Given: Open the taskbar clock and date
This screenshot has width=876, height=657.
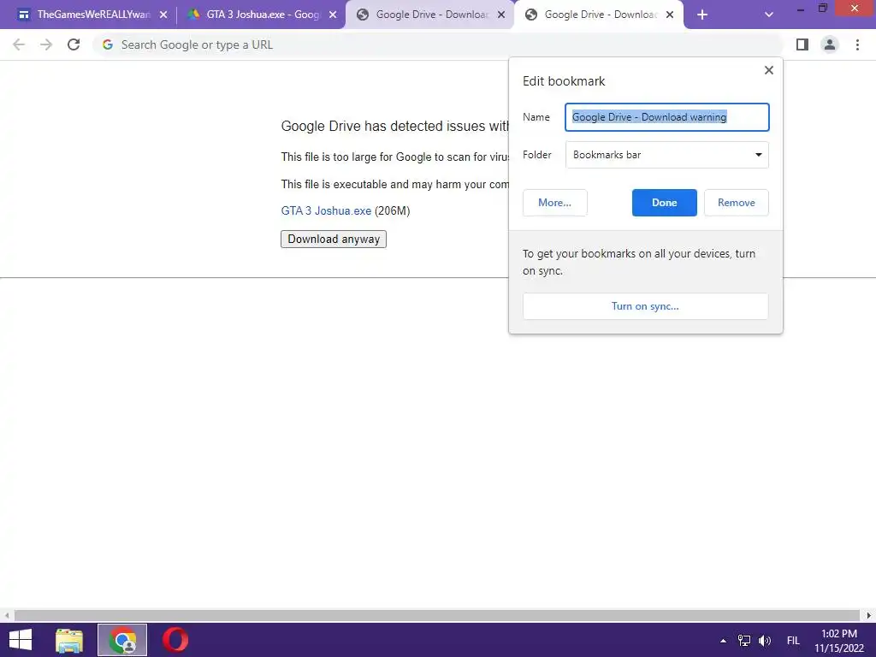Looking at the screenshot, I should click(839, 641).
